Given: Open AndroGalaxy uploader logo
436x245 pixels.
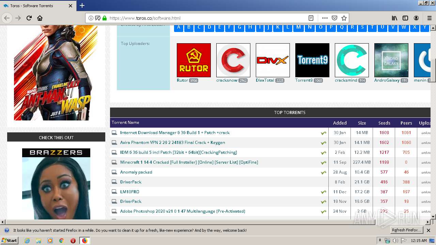Looking at the screenshot, I should tap(391, 60).
